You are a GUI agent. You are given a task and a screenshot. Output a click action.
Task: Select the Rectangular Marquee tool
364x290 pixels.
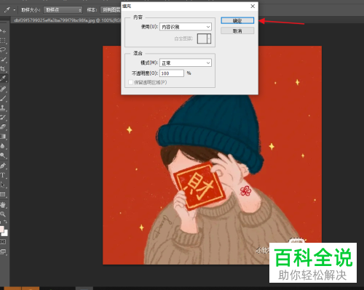pos(3,41)
